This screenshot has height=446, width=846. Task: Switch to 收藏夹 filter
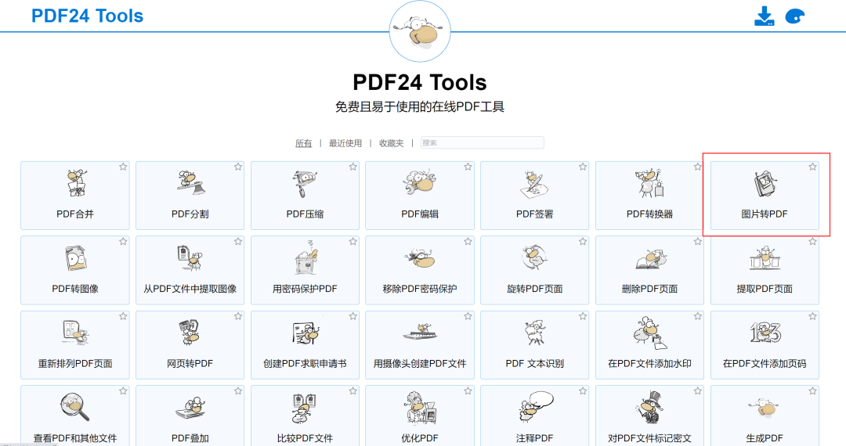click(x=392, y=143)
